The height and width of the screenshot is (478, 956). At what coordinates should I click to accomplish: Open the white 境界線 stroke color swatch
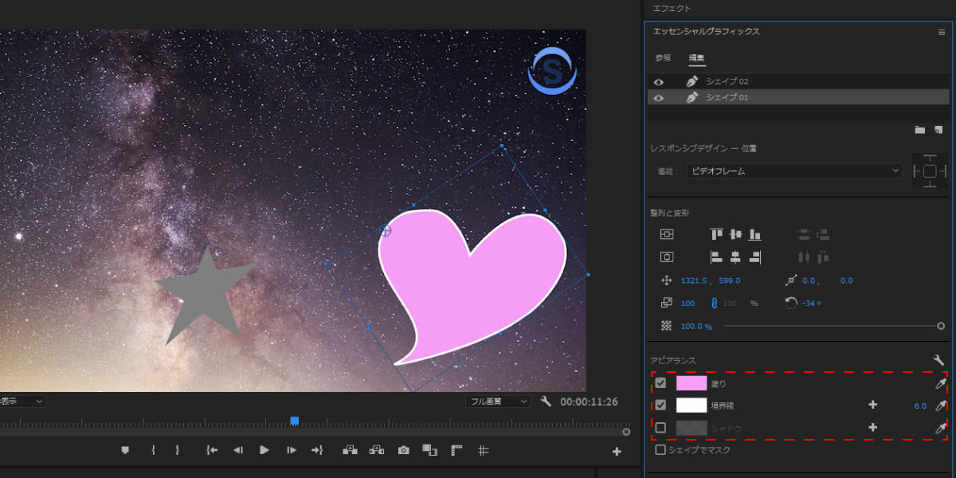pyautogui.click(x=692, y=405)
